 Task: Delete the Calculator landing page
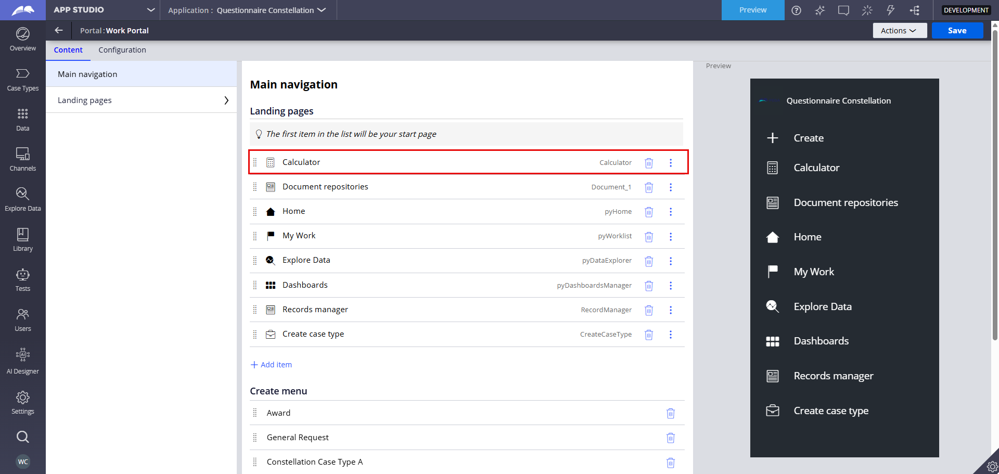(x=649, y=163)
